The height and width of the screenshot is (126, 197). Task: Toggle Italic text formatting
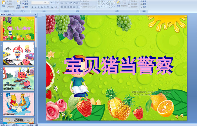(x=35, y=7)
